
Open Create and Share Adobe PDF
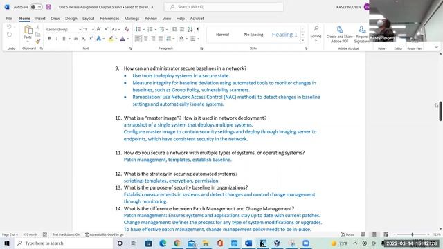[x=340, y=35]
